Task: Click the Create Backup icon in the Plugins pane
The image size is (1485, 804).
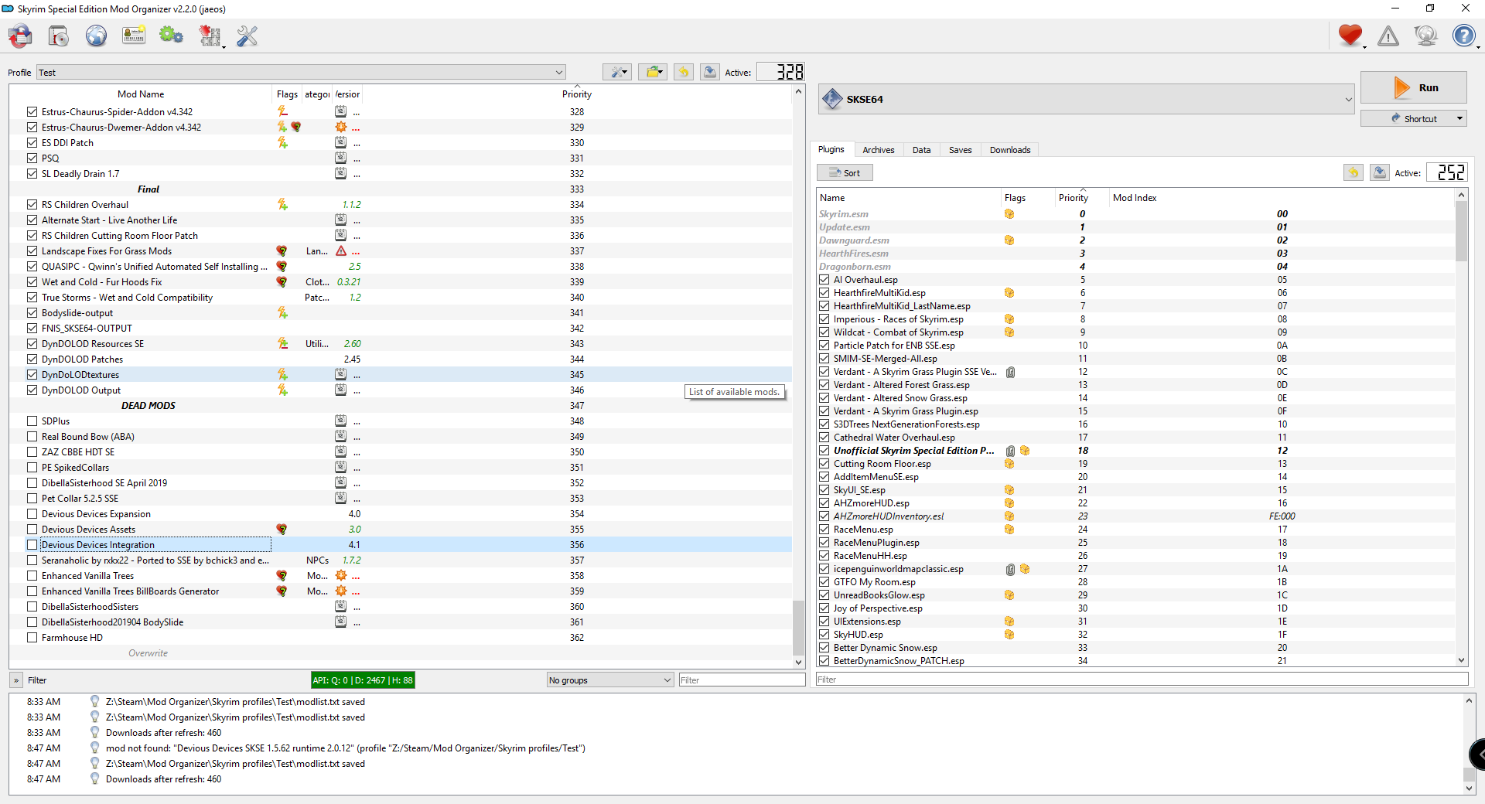Action: click(1380, 172)
